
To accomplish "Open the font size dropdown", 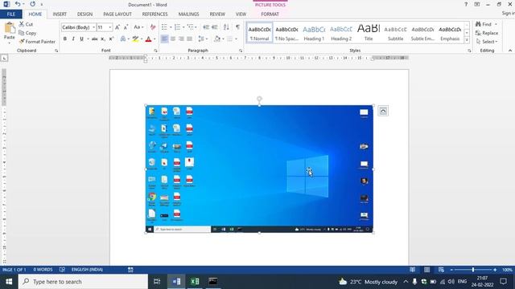I will point(110,27).
